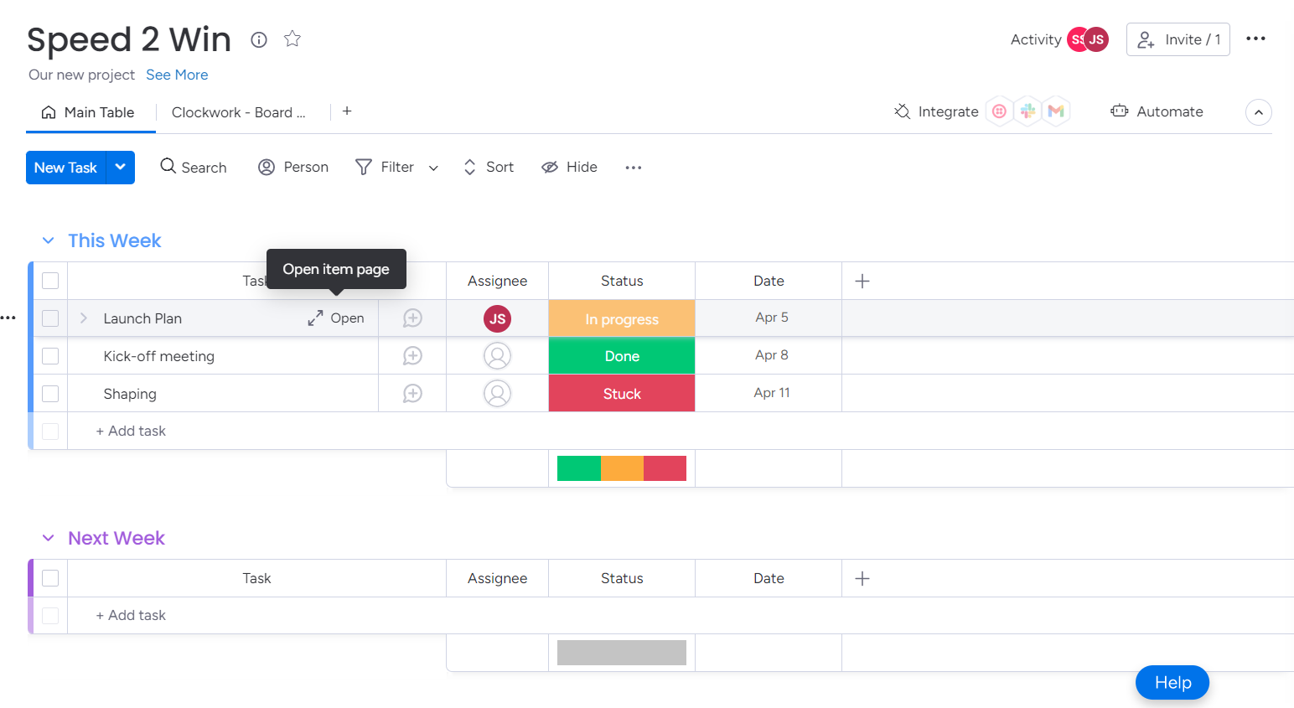1294x708 pixels.
Task: Click the empty assignee avatar for Shaping
Action: pyautogui.click(x=497, y=394)
